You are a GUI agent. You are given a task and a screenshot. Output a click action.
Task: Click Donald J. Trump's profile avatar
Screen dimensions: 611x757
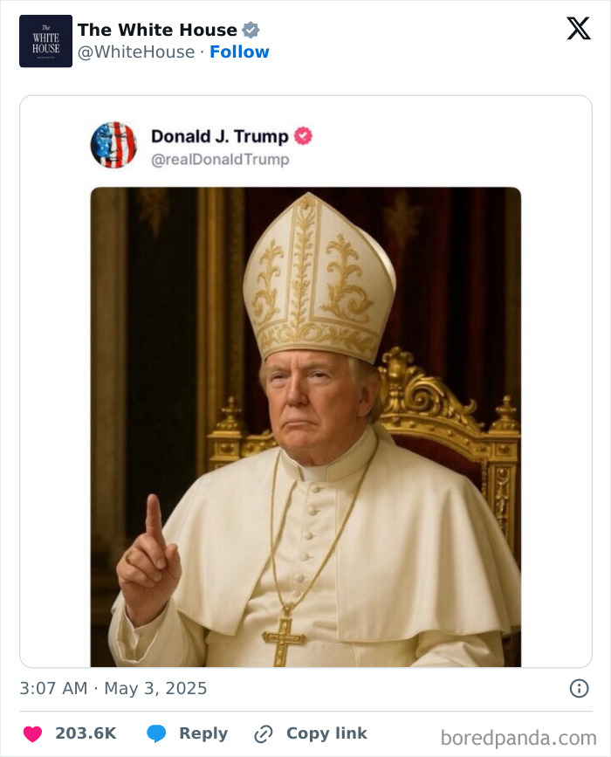click(x=114, y=145)
